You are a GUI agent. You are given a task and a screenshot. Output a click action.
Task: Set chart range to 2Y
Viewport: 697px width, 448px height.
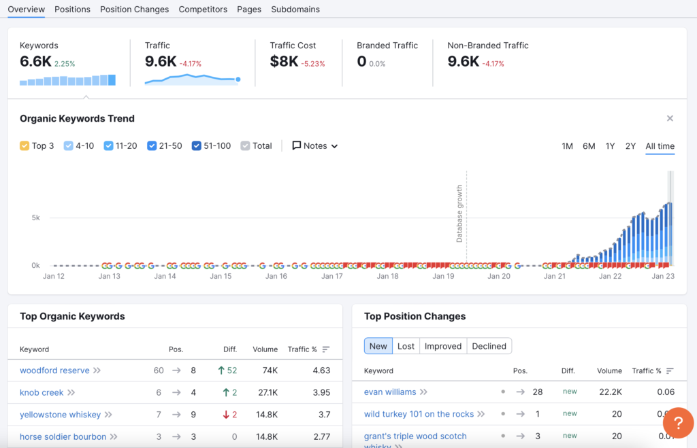[x=630, y=146]
